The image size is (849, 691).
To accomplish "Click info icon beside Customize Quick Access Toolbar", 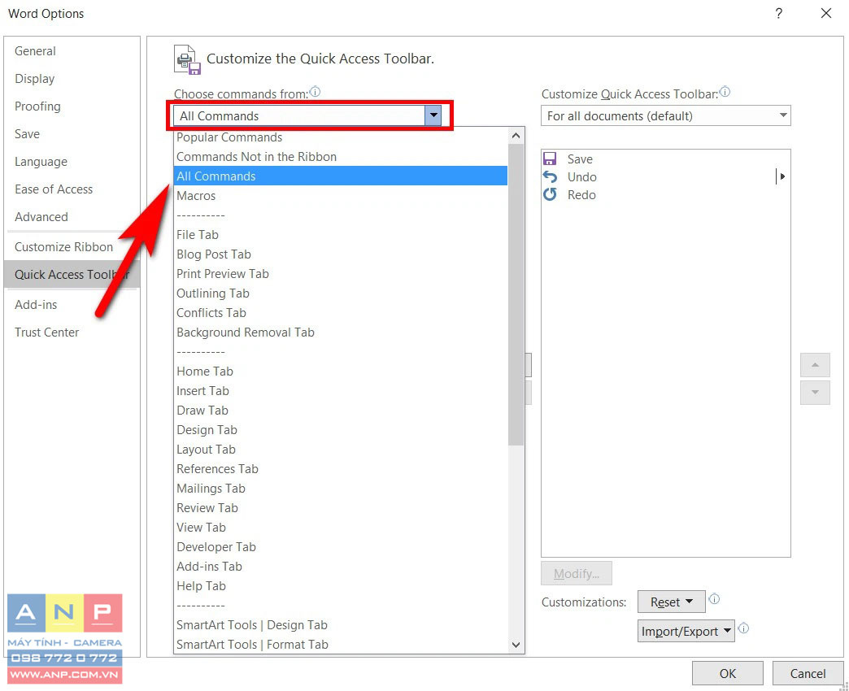I will pyautogui.click(x=725, y=92).
